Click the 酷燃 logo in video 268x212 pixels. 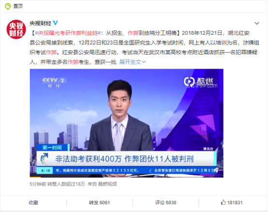tap(201, 83)
